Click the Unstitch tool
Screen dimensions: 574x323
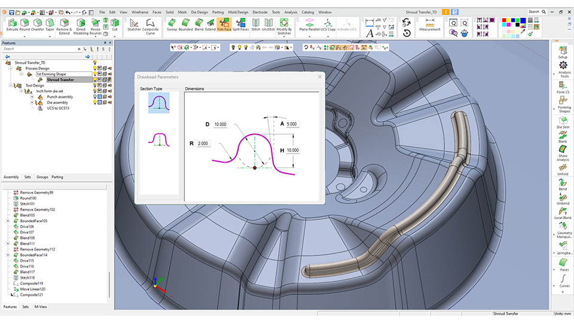coord(268,25)
